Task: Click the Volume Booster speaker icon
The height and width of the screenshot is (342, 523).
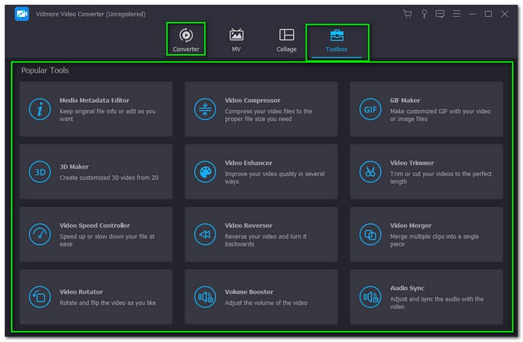Action: 205,297
